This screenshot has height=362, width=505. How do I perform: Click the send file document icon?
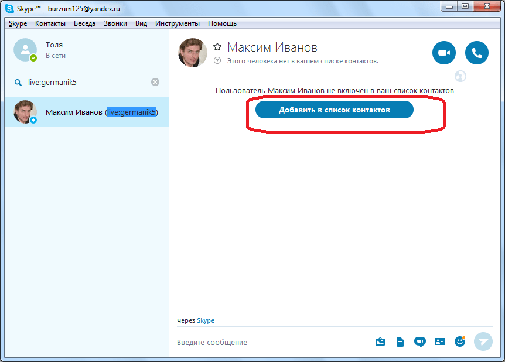pos(400,341)
